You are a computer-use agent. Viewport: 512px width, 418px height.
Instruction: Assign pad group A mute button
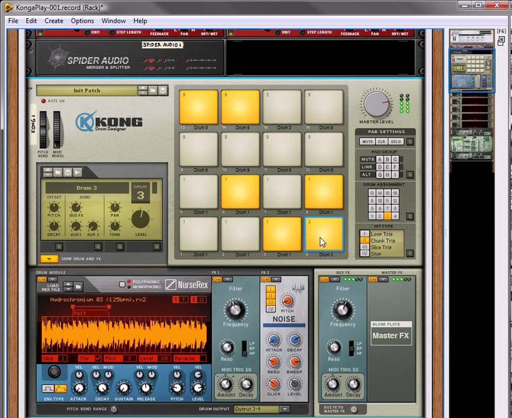coord(380,159)
